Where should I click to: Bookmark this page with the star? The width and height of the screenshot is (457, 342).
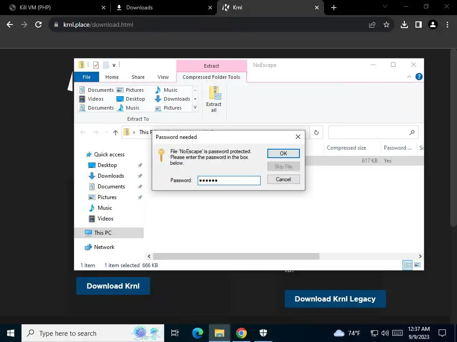point(386,25)
